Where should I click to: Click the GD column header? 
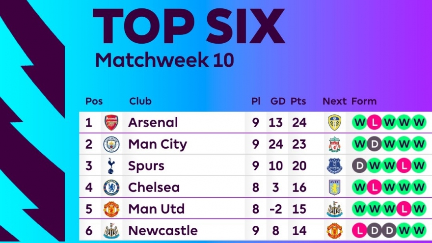[x=278, y=102]
